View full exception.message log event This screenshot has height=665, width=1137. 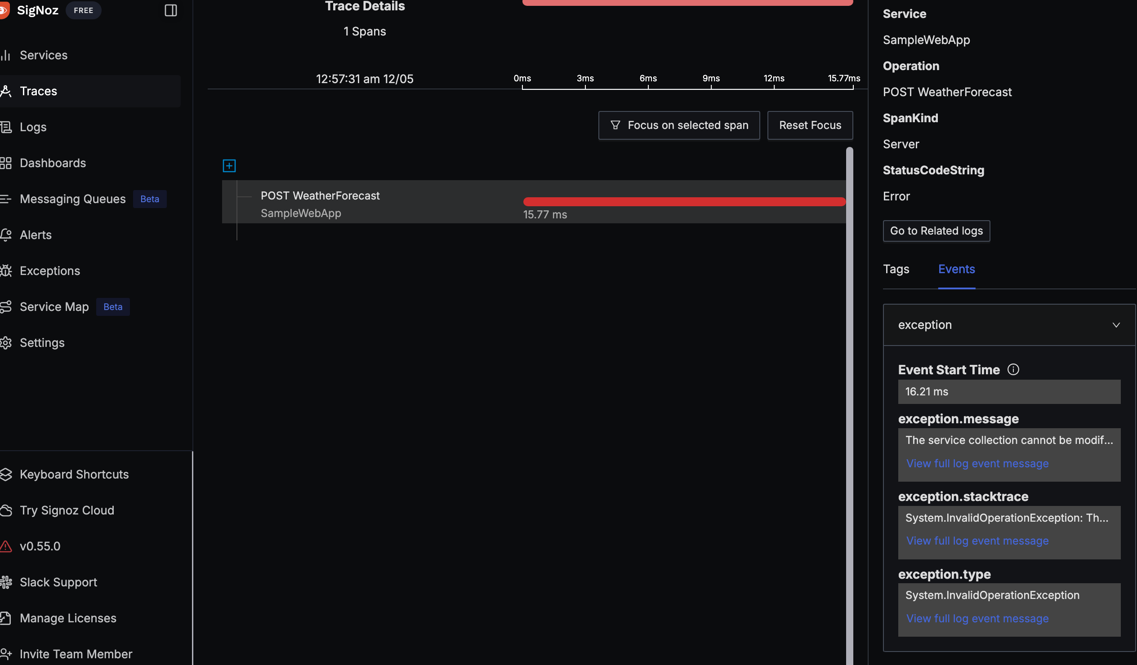[977, 463]
